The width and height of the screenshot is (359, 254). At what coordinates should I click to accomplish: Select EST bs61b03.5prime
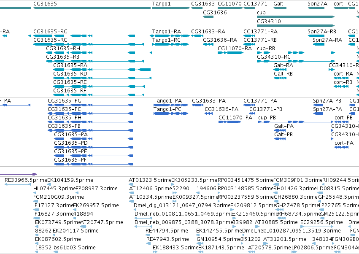click(x=75, y=248)
